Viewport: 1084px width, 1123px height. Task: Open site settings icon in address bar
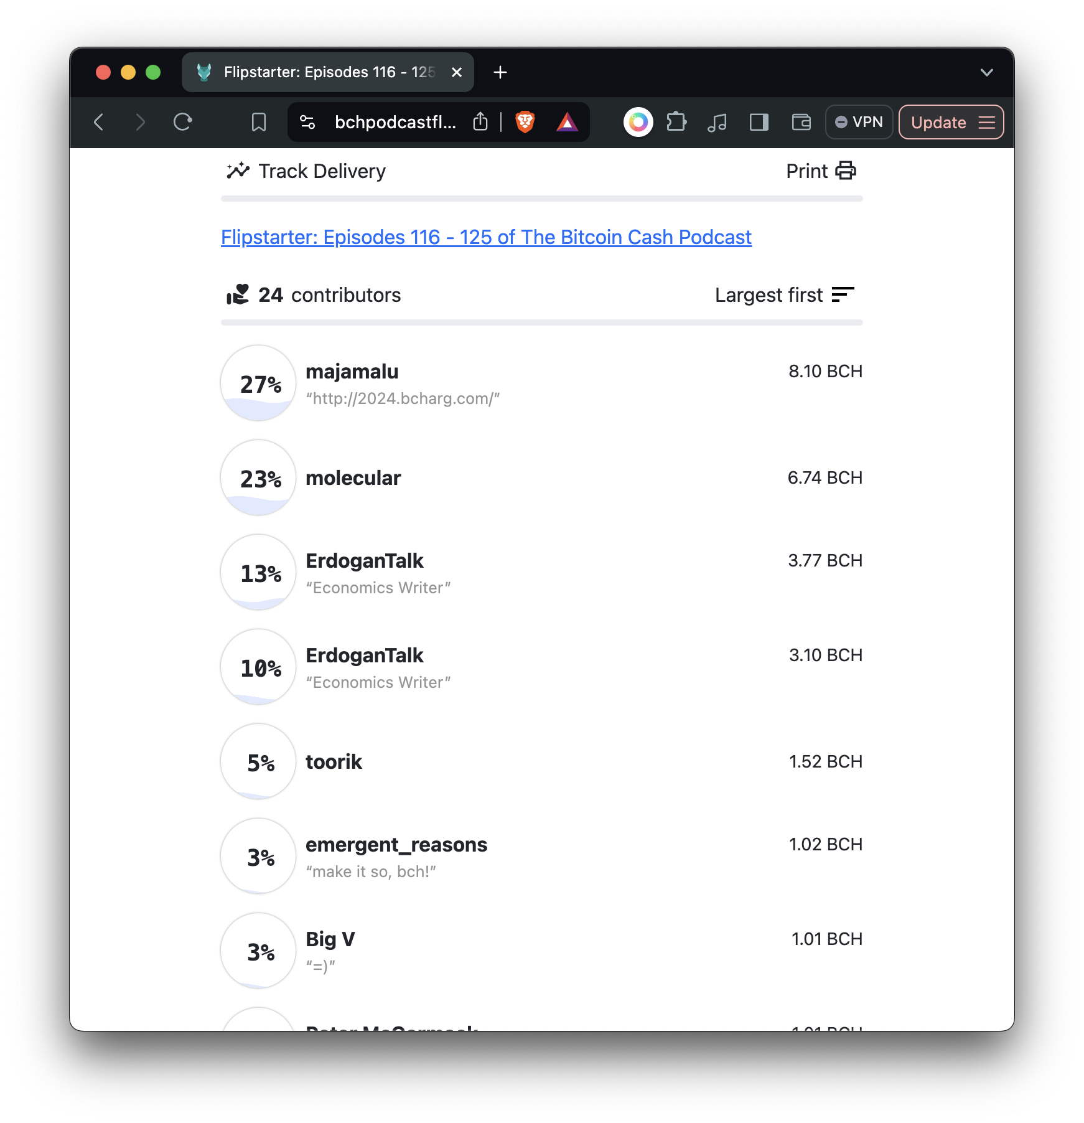307,122
